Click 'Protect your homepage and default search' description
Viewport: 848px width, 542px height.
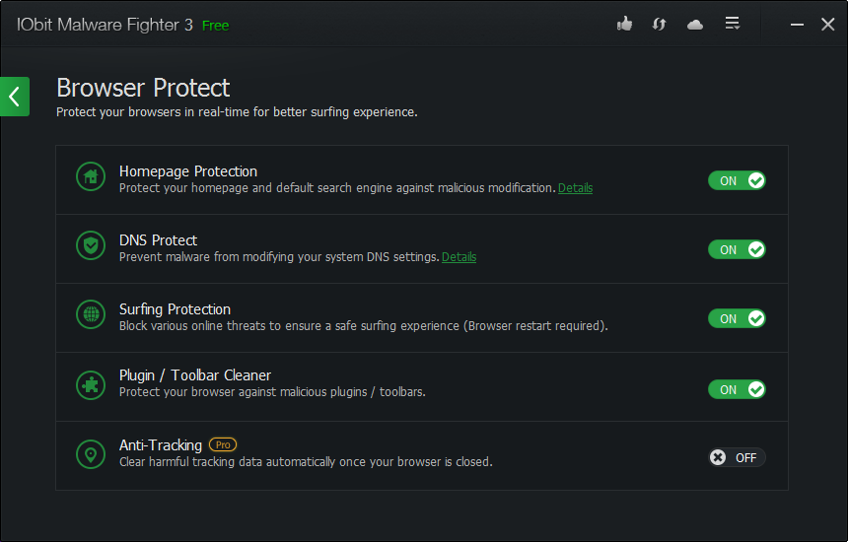pyautogui.click(x=337, y=188)
